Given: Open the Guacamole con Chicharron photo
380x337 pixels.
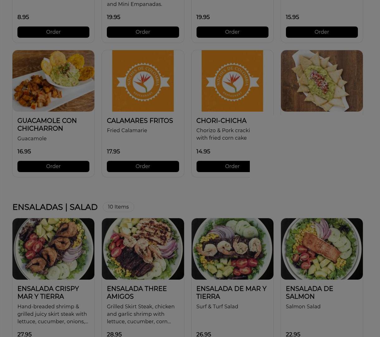Looking at the screenshot, I should click(53, 81).
